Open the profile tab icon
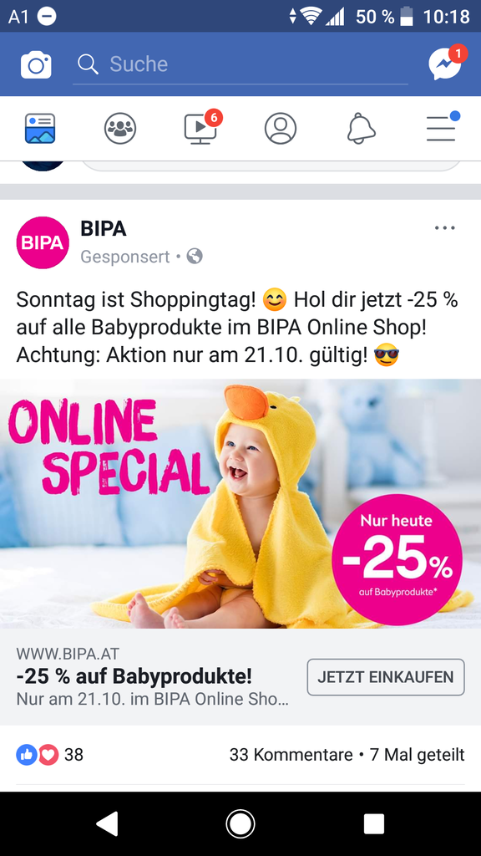 point(281,128)
